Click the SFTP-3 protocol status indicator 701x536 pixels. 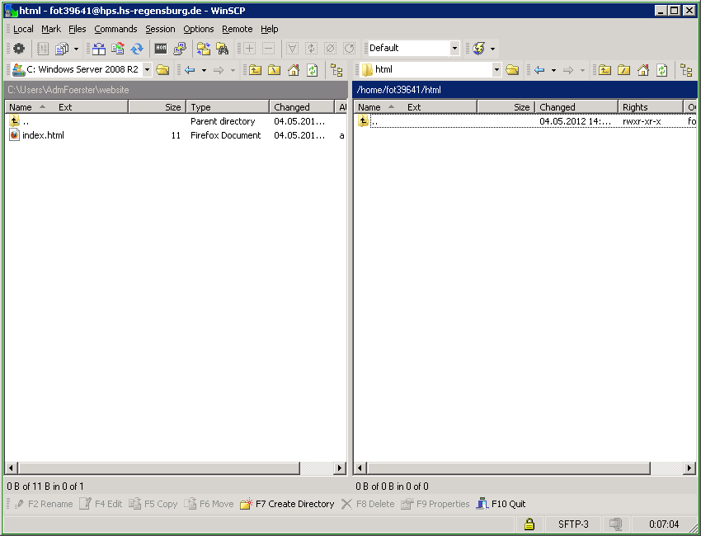[573, 524]
